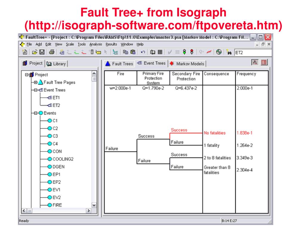Click the green branch toolbar icon
This screenshot has width=306, height=230.
coord(76,52)
